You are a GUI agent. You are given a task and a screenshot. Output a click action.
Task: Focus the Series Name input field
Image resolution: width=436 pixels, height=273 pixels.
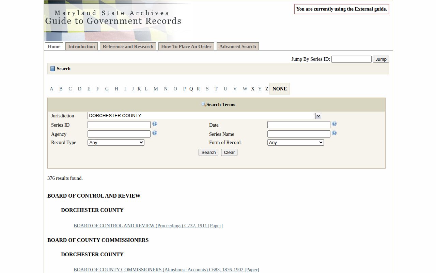(x=299, y=134)
